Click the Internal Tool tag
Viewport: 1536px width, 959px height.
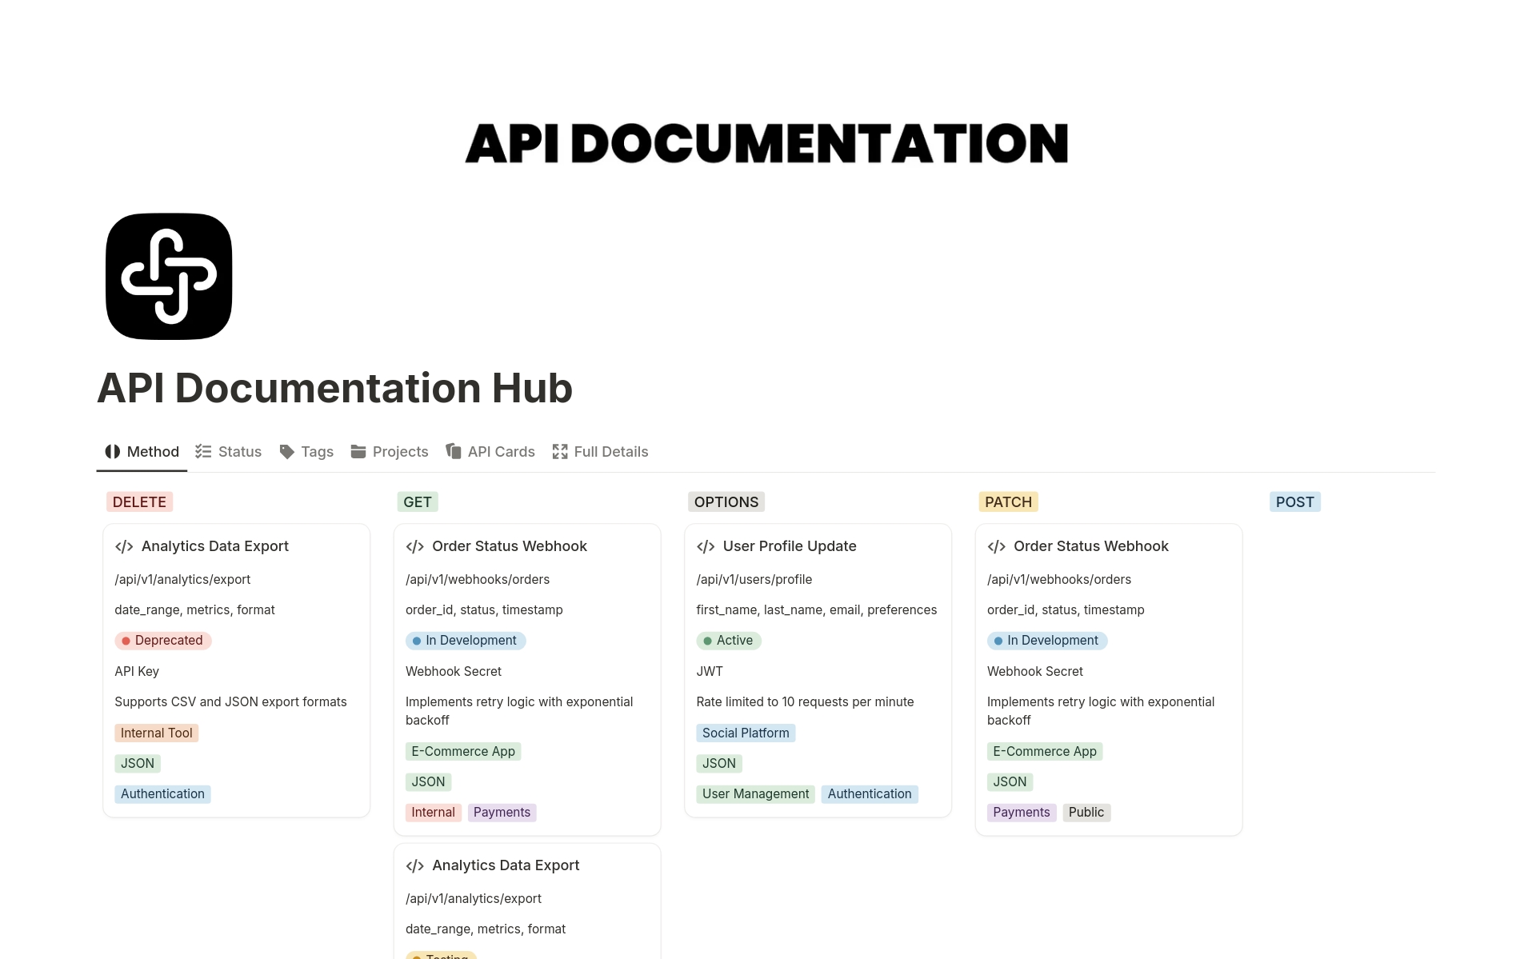[x=156, y=733]
